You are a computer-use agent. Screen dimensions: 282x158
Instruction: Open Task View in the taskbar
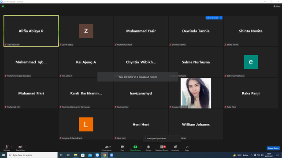pos(68,155)
